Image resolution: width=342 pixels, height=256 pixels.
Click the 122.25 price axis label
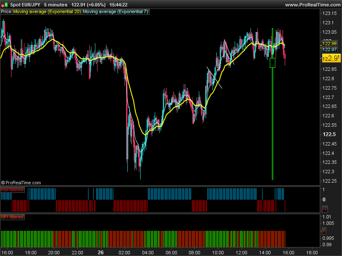(x=330, y=181)
